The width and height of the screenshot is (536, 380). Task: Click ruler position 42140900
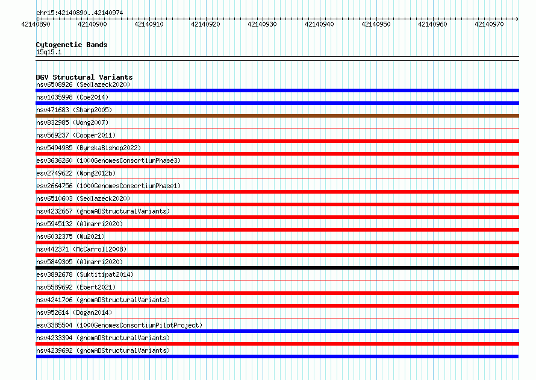92,24
